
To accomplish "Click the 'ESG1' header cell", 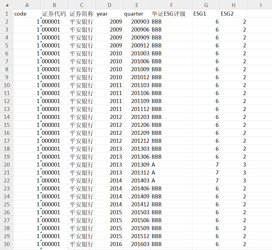I will click(206, 13).
